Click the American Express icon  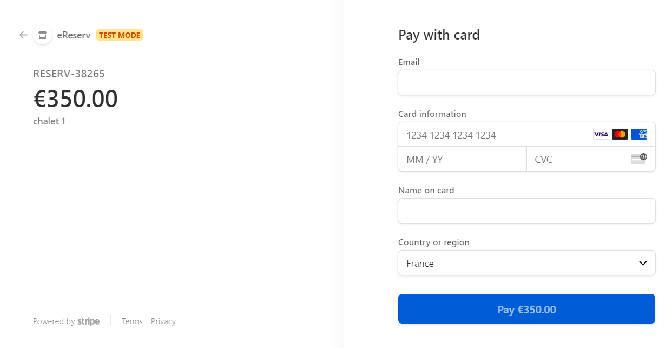[639, 134]
